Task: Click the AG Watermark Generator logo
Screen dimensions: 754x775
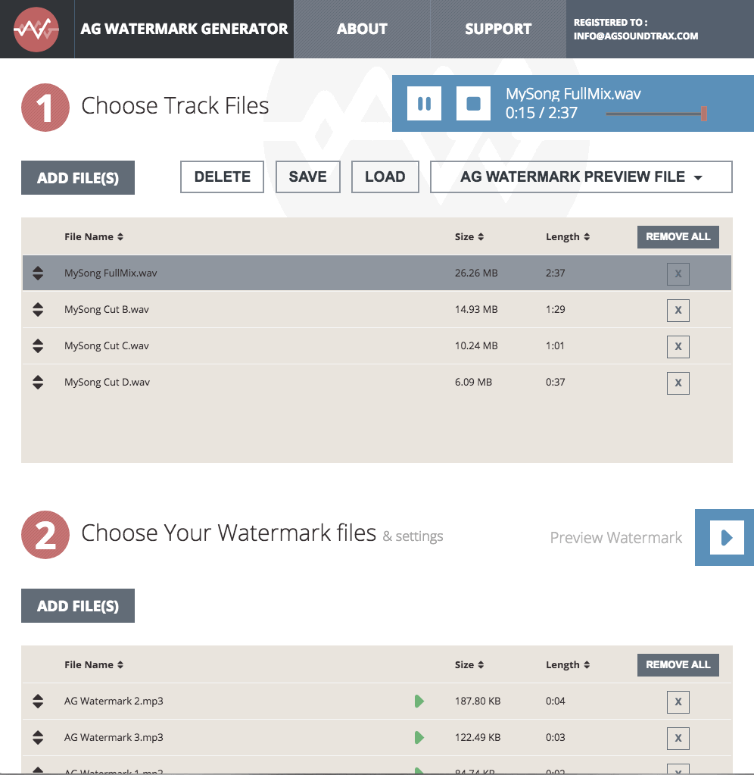Action: click(36, 29)
